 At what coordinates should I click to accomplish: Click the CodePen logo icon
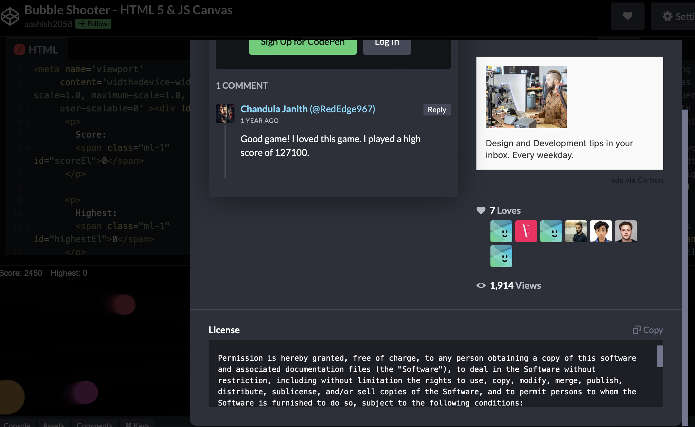[10, 16]
